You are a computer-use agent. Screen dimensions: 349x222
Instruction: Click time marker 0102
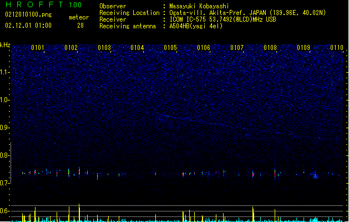pyautogui.click(x=71, y=48)
